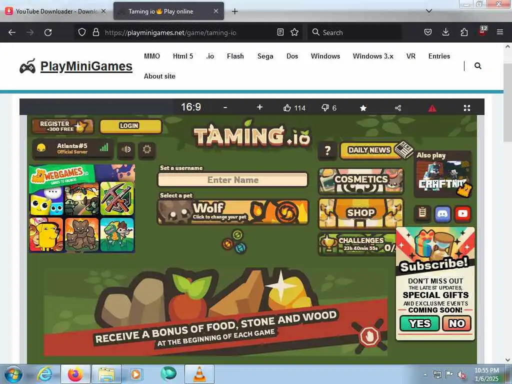Open the Cosmetics button
Image resolution: width=512 pixels, height=384 pixels.
[361, 180]
